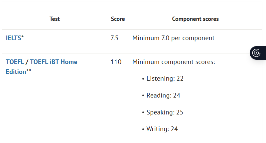Click the IELTS score 7.5 cell
This screenshot has height=143, width=266.
point(114,38)
